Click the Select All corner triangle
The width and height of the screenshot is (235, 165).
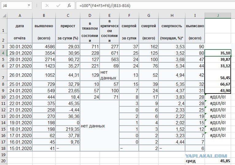click(x=4, y=15)
